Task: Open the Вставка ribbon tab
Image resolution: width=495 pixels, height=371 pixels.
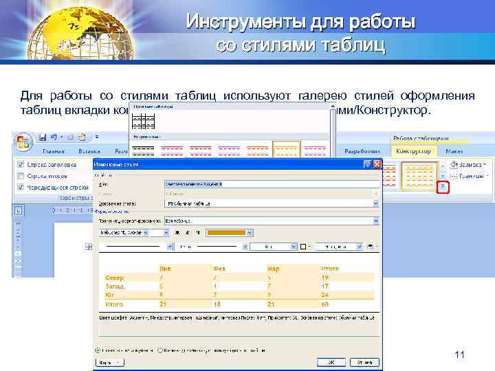Action: click(x=89, y=151)
